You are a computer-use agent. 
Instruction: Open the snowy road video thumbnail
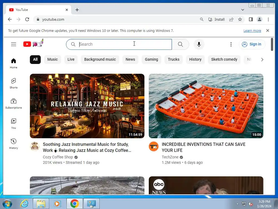pos(87,185)
